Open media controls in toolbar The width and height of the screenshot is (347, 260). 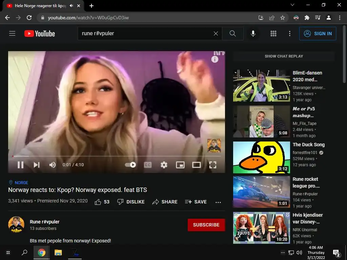coord(318,18)
